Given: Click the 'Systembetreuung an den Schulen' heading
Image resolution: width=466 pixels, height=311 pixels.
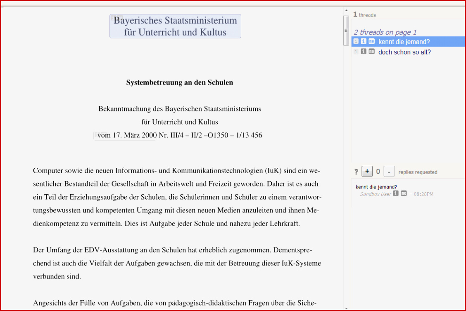Looking at the screenshot, I should coord(180,82).
